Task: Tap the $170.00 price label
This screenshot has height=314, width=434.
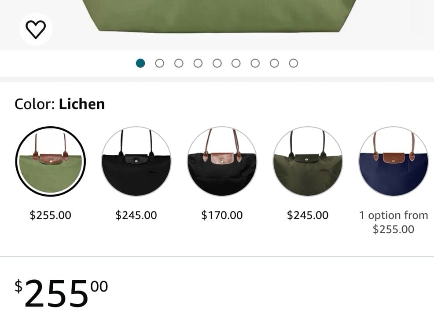Action: 222,215
